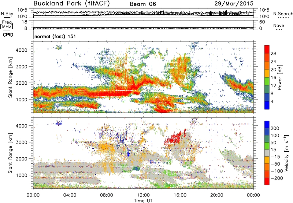
Task: Click the 'Time UT' axis title
Action: (143, 201)
